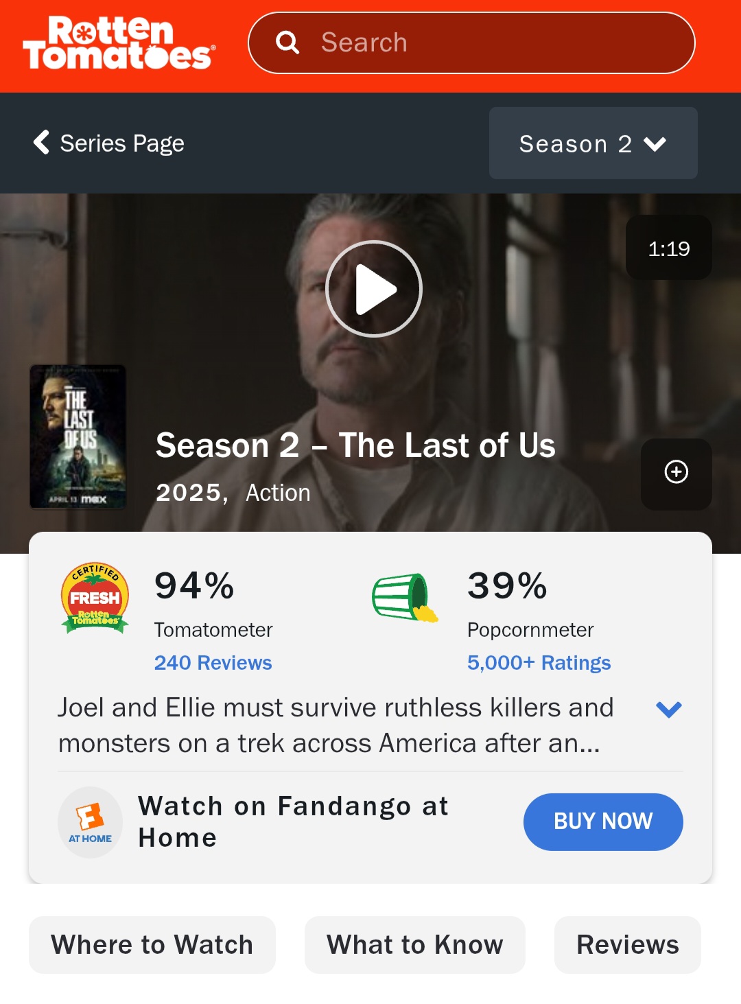
Task: Open the 5,000+ Ratings link
Action: click(x=539, y=663)
